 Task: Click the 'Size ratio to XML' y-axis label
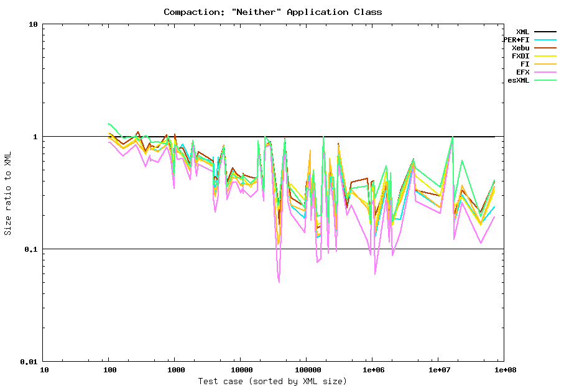click(x=8, y=193)
